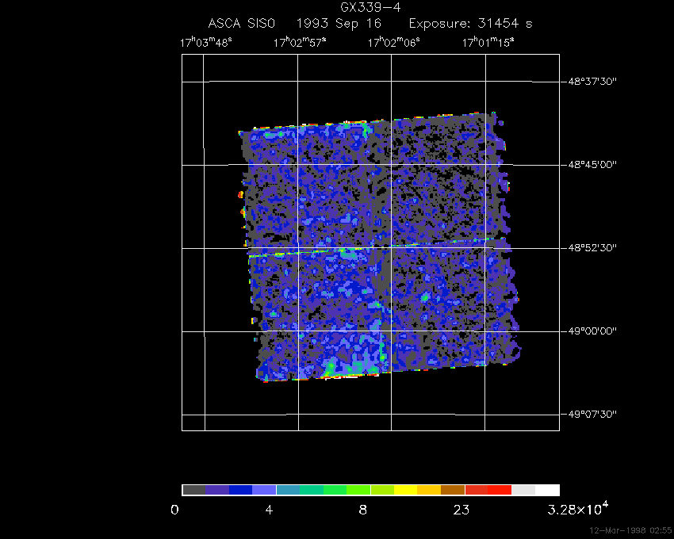Click the 17h01m15s right ascension label
The image size is (674, 539).
[488, 42]
